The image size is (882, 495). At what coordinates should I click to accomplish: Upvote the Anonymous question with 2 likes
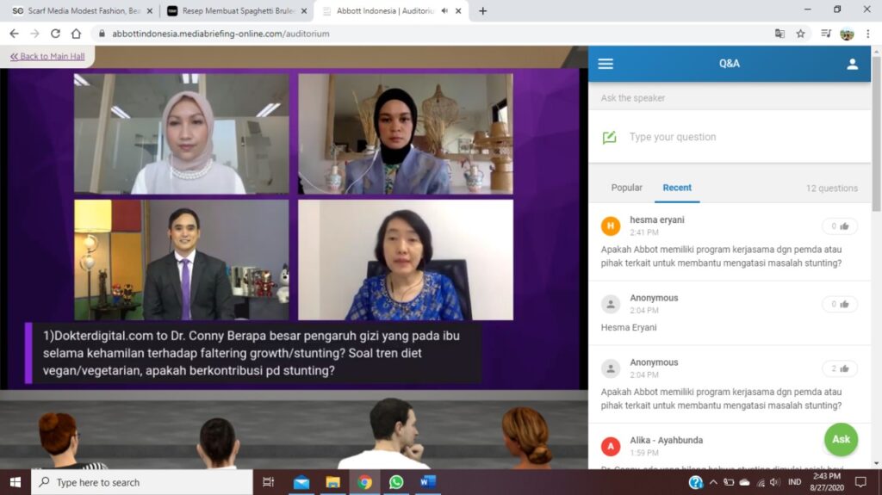[x=839, y=368]
